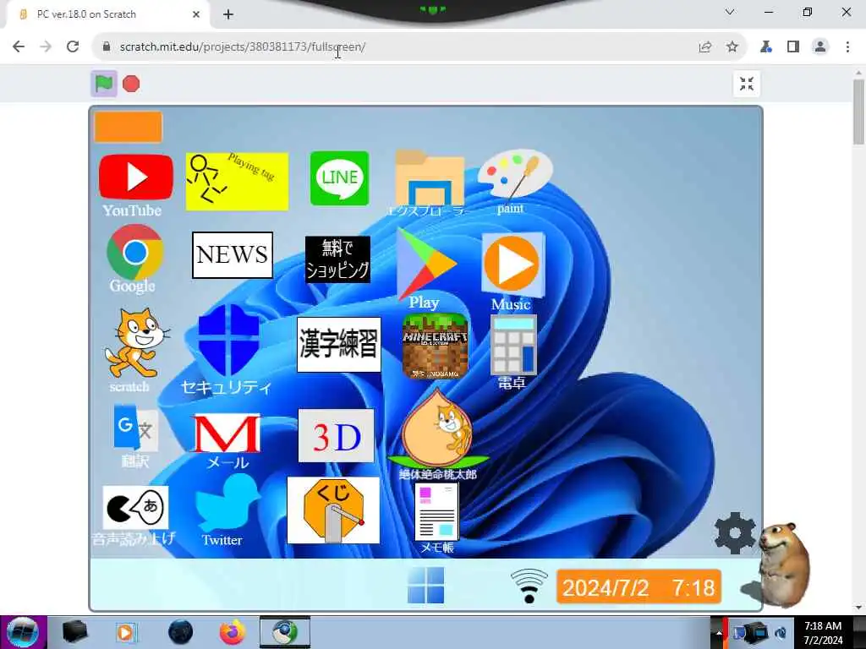Screen dimensions: 866x649
Task: Go back to the previous page
Action: 19,47
